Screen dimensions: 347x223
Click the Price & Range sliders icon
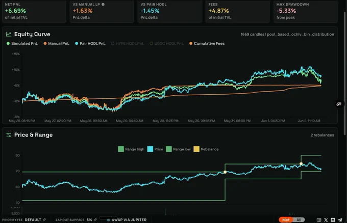[x=9, y=135]
